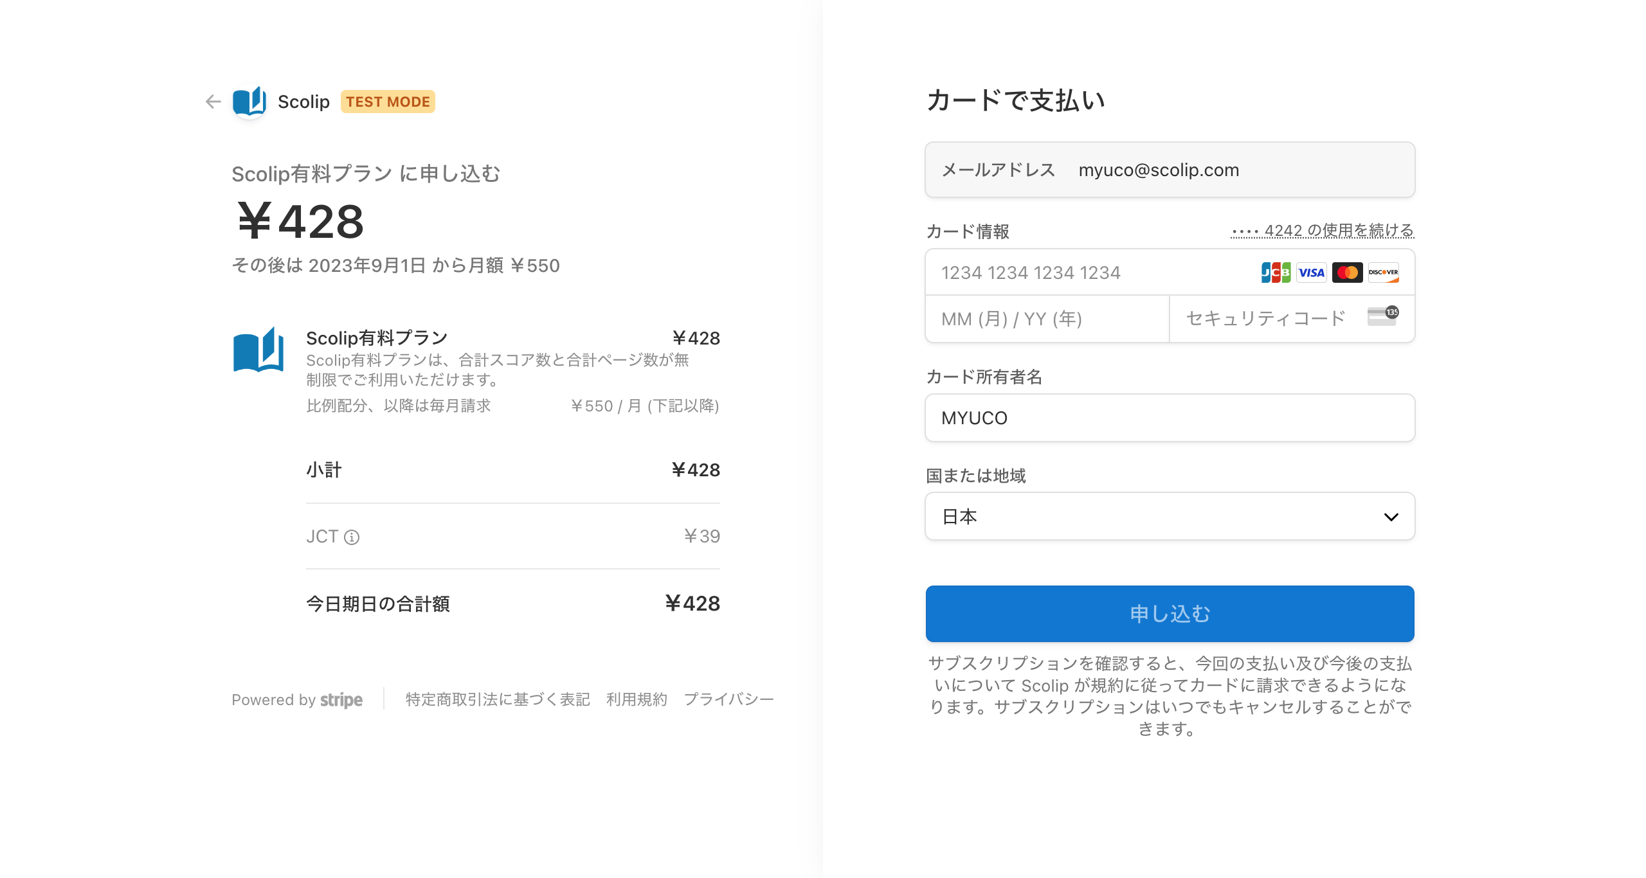
Task: Click the 比例配分、以降は毎月請求 text
Action: [x=399, y=406]
